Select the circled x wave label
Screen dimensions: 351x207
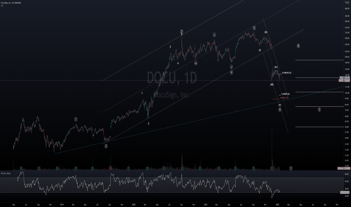point(214,35)
